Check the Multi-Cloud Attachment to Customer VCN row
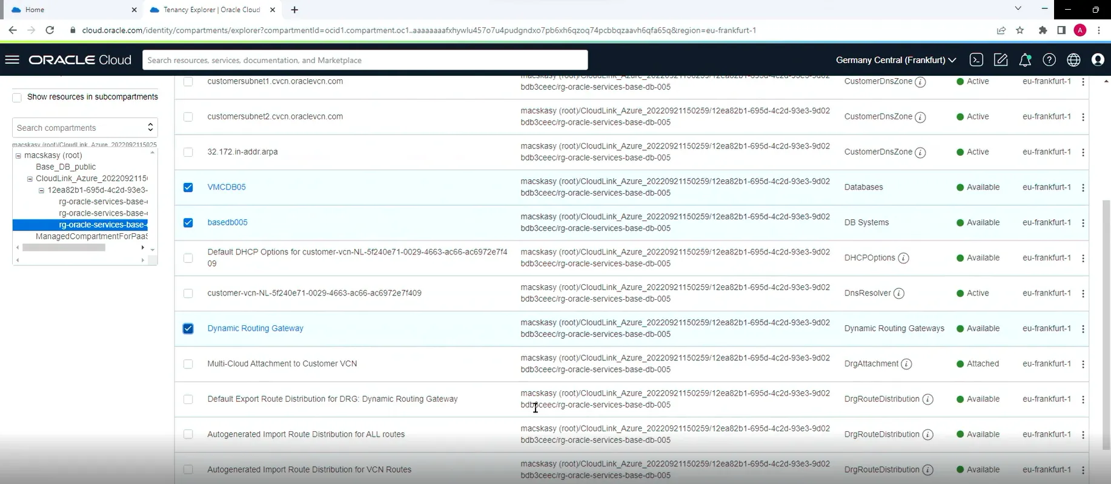The width and height of the screenshot is (1111, 484). (x=188, y=364)
